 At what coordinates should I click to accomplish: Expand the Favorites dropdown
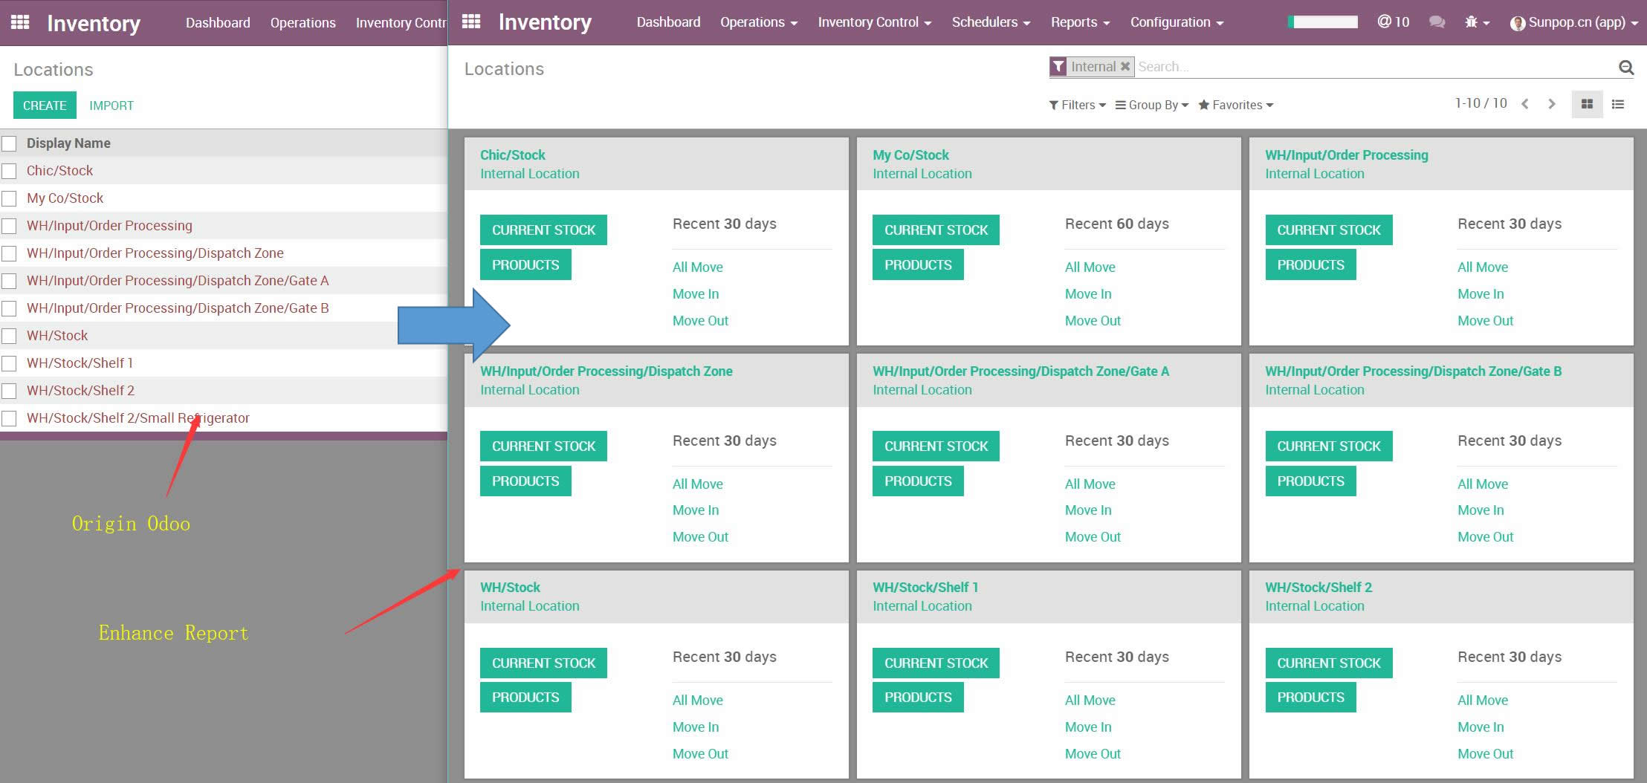pyautogui.click(x=1235, y=105)
